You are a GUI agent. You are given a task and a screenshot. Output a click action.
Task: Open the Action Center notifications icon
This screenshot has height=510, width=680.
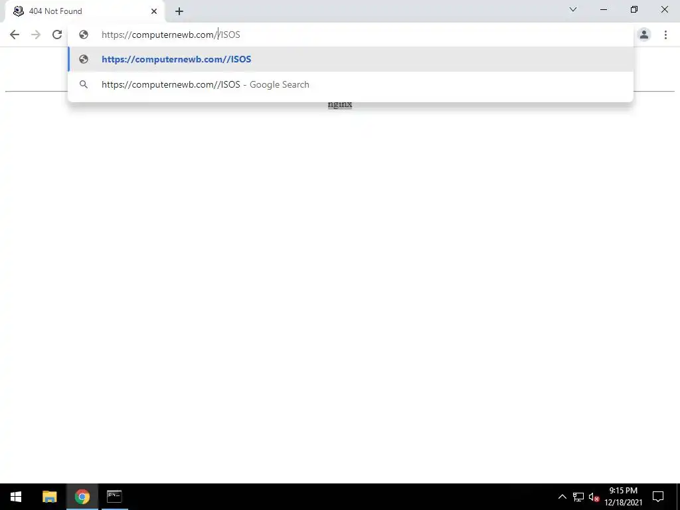click(x=658, y=497)
